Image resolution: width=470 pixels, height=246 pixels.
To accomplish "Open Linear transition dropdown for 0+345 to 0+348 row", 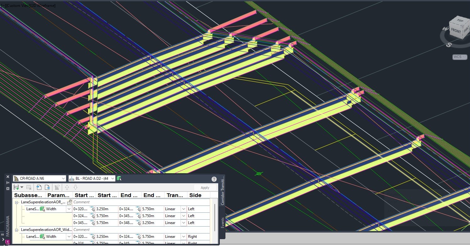I will [184, 223].
